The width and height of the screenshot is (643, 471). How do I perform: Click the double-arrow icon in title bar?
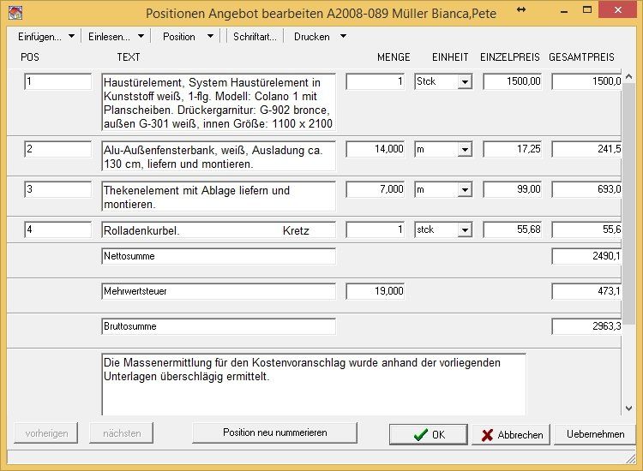coord(521,9)
